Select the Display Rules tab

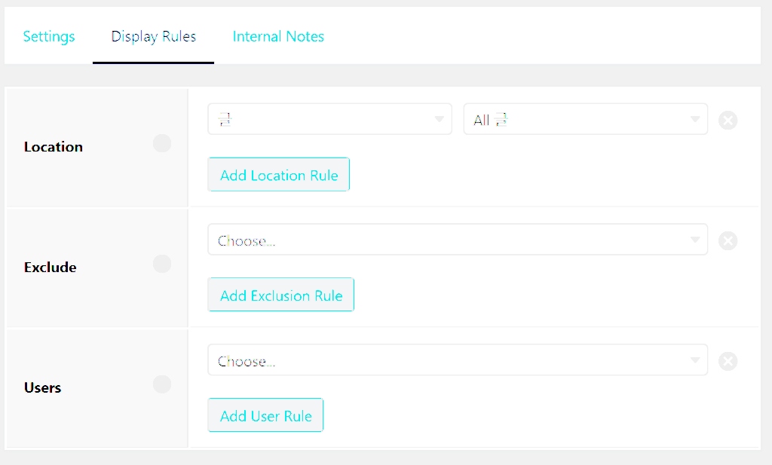(154, 36)
